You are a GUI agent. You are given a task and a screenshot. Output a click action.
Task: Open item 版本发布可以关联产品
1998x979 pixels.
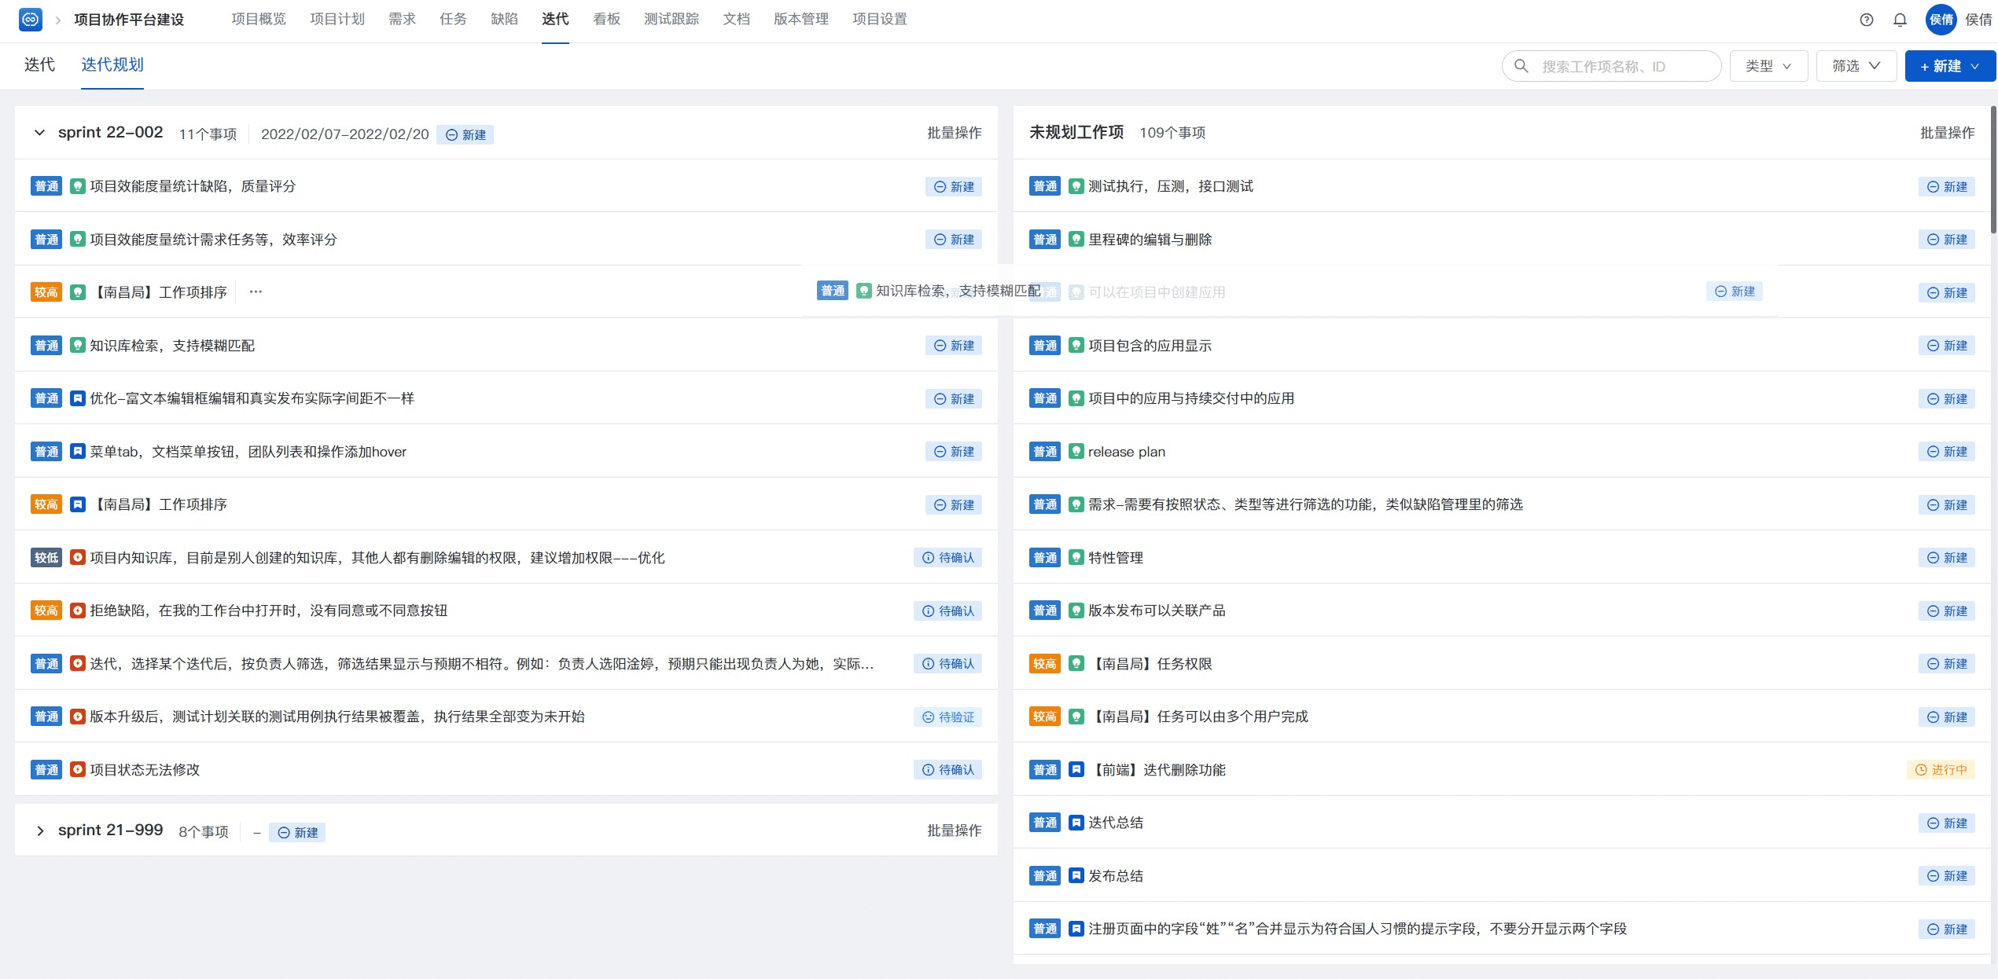click(x=1157, y=610)
